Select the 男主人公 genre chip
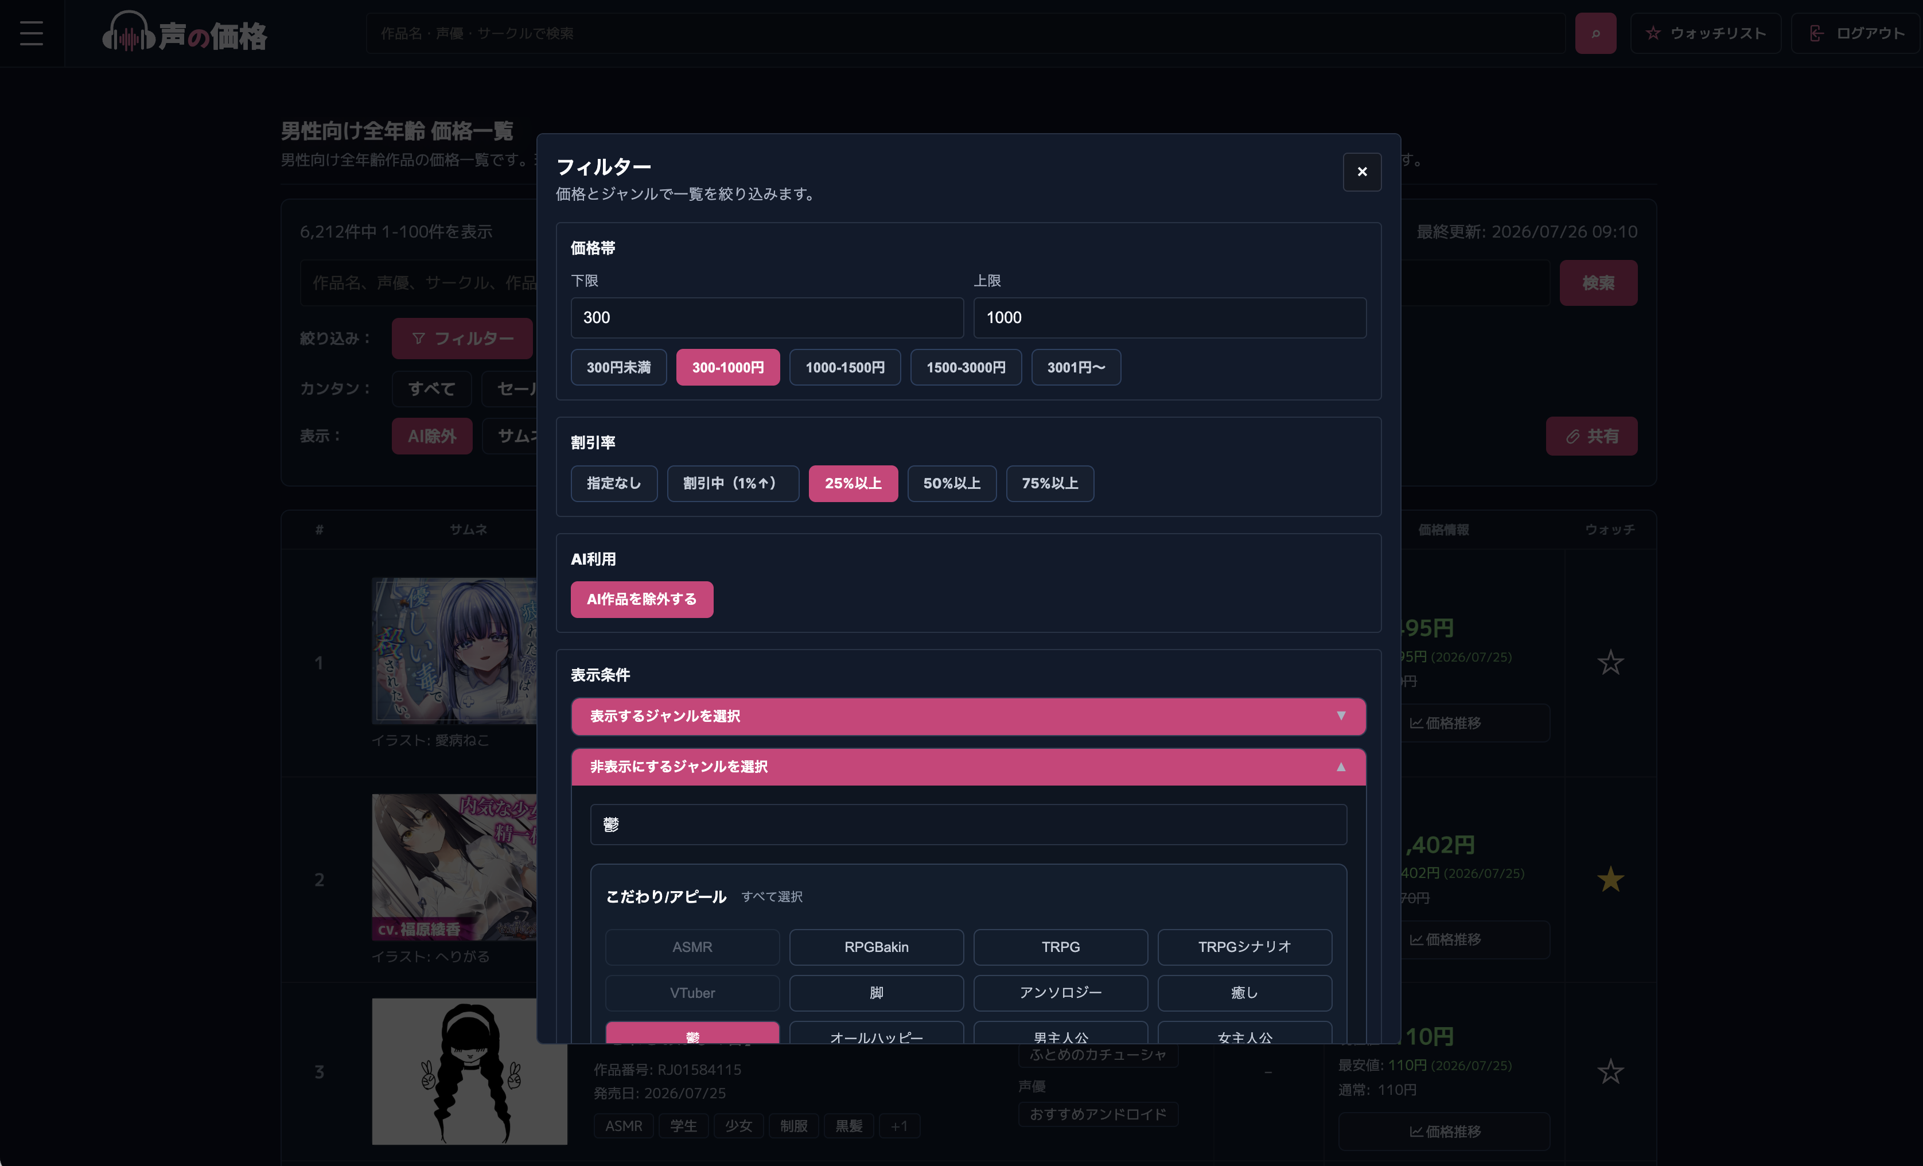The width and height of the screenshot is (1923, 1166). tap(1061, 1032)
